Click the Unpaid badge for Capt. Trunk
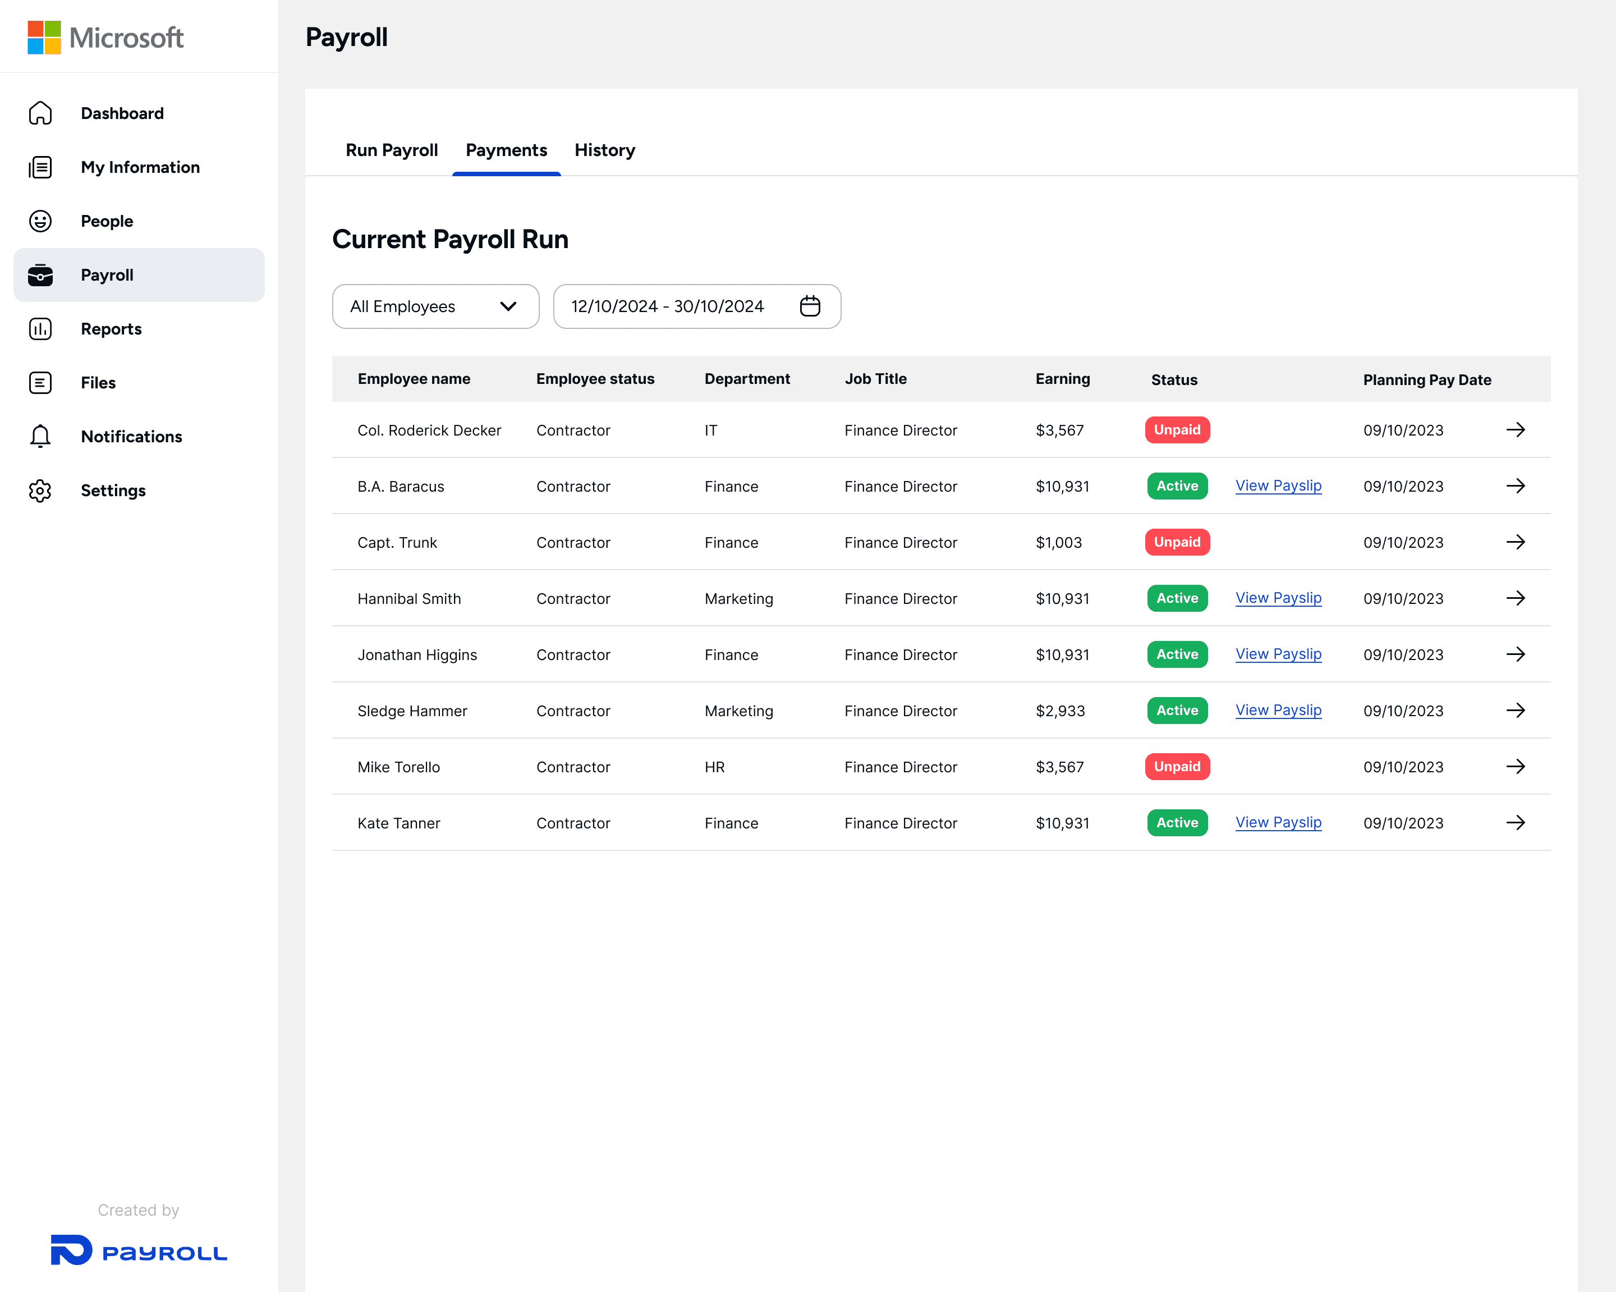Screen dimensions: 1616x1292 1177,542
